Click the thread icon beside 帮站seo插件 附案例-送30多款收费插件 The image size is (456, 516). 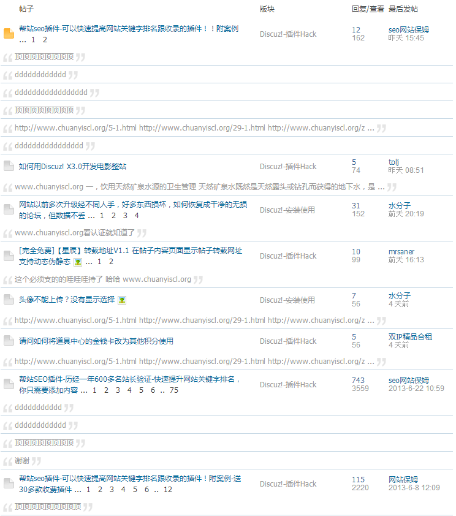[x=9, y=484]
